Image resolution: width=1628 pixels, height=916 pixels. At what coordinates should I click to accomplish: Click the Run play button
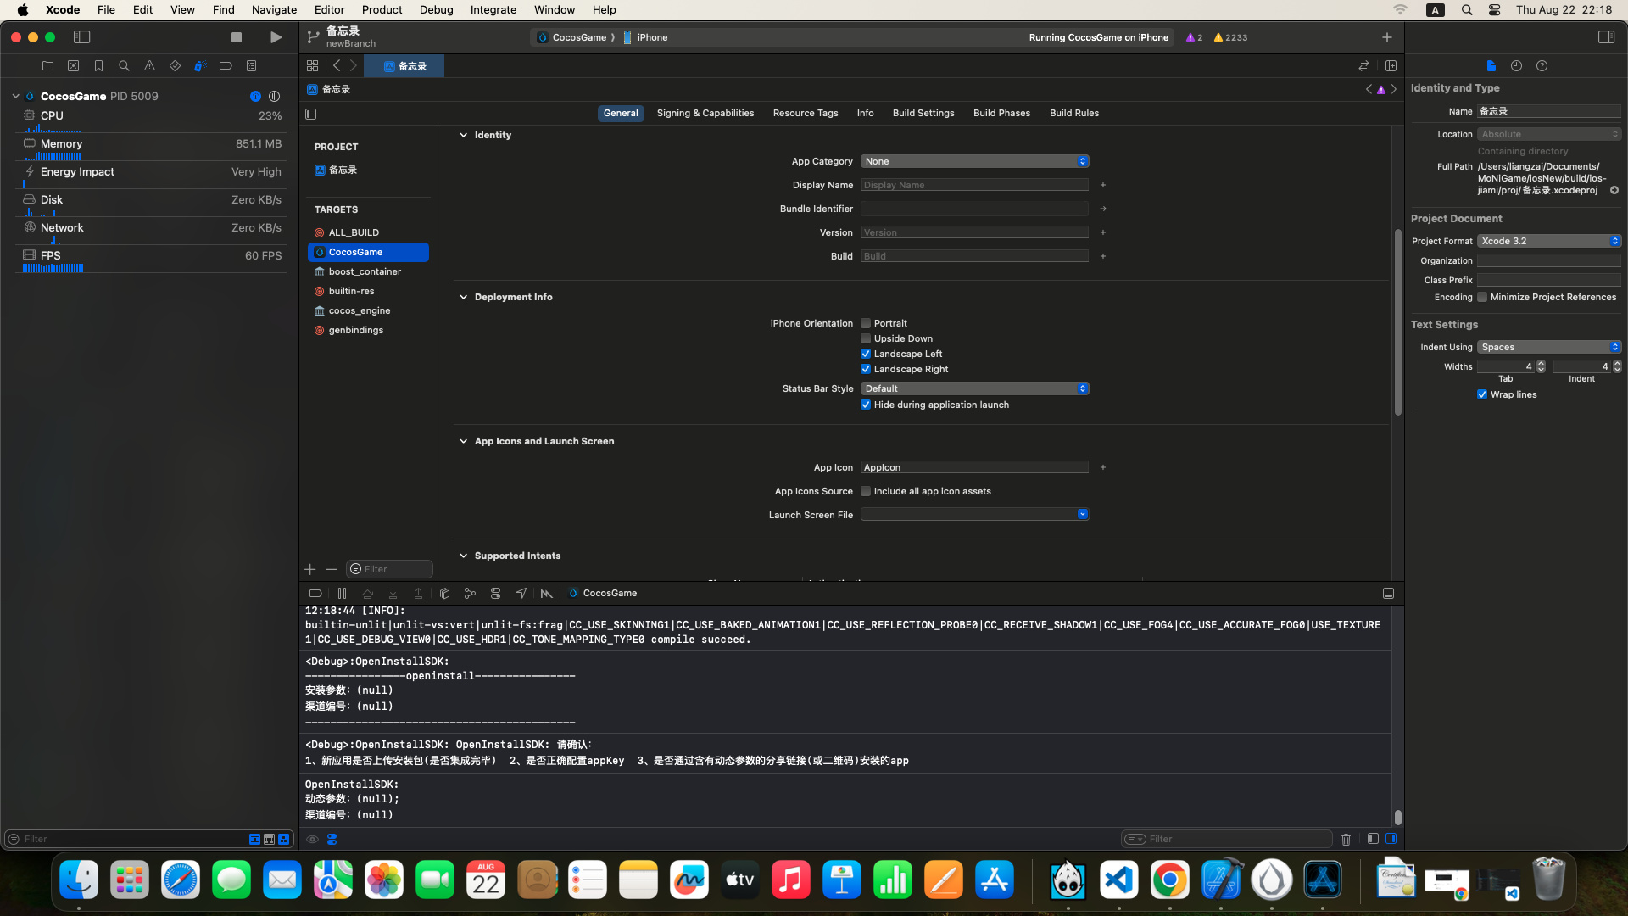click(x=276, y=37)
